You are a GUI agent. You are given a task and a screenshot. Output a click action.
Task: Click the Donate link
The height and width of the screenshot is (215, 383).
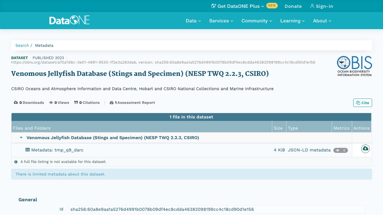click(x=293, y=6)
